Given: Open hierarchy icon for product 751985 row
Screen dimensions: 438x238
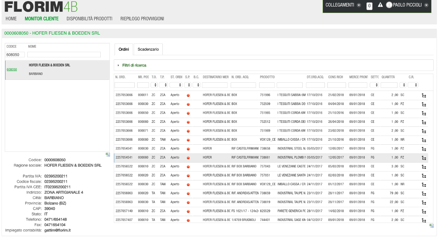Looking at the screenshot, I should pyautogui.click(x=424, y=113).
